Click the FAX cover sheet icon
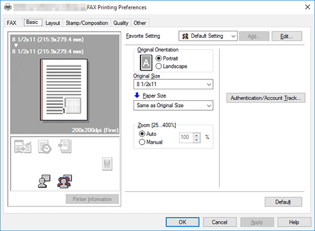This screenshot has width=315, height=231. (64, 146)
